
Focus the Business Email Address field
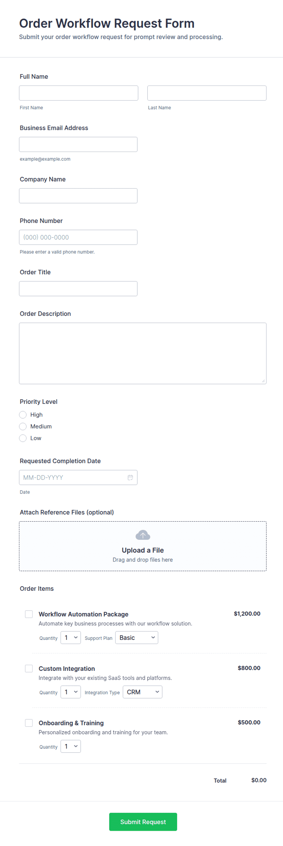click(78, 145)
